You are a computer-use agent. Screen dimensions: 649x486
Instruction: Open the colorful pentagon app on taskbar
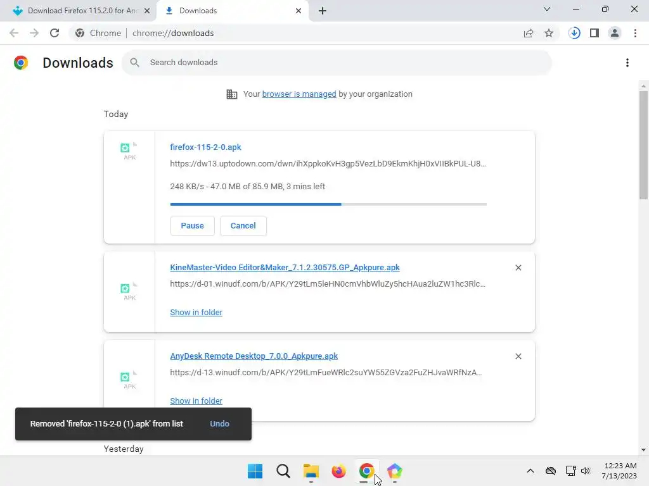(x=394, y=471)
